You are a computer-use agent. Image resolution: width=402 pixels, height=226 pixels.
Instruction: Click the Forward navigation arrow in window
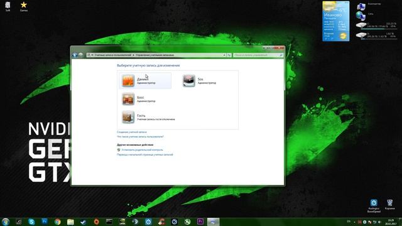[81, 55]
